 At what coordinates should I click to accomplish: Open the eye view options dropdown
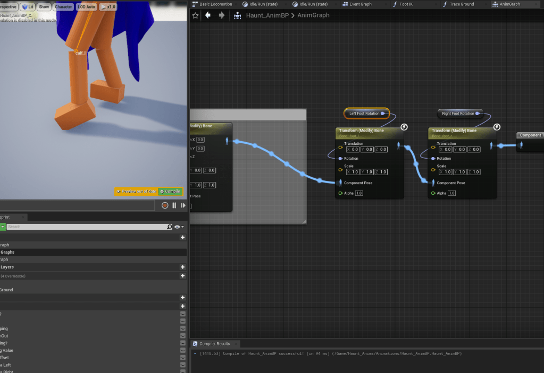179,227
